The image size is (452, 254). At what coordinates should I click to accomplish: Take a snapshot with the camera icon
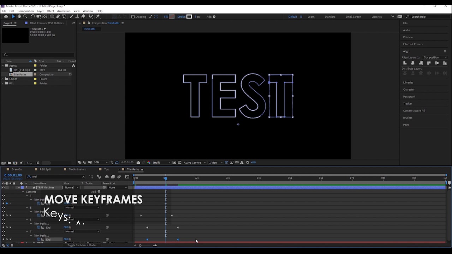click(x=138, y=163)
